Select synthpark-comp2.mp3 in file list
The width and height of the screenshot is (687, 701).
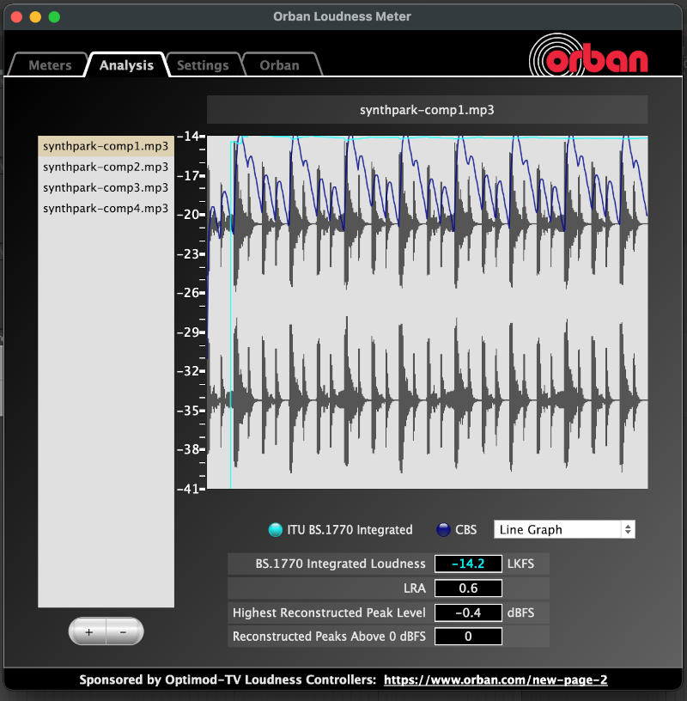[x=106, y=167]
